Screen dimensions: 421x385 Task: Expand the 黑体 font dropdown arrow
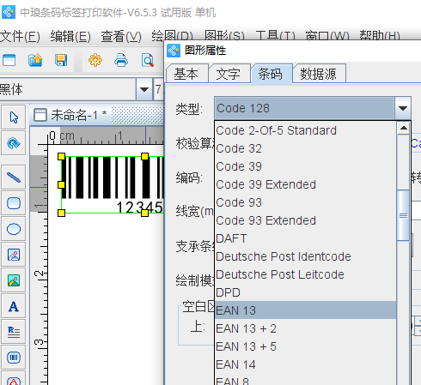point(144,89)
